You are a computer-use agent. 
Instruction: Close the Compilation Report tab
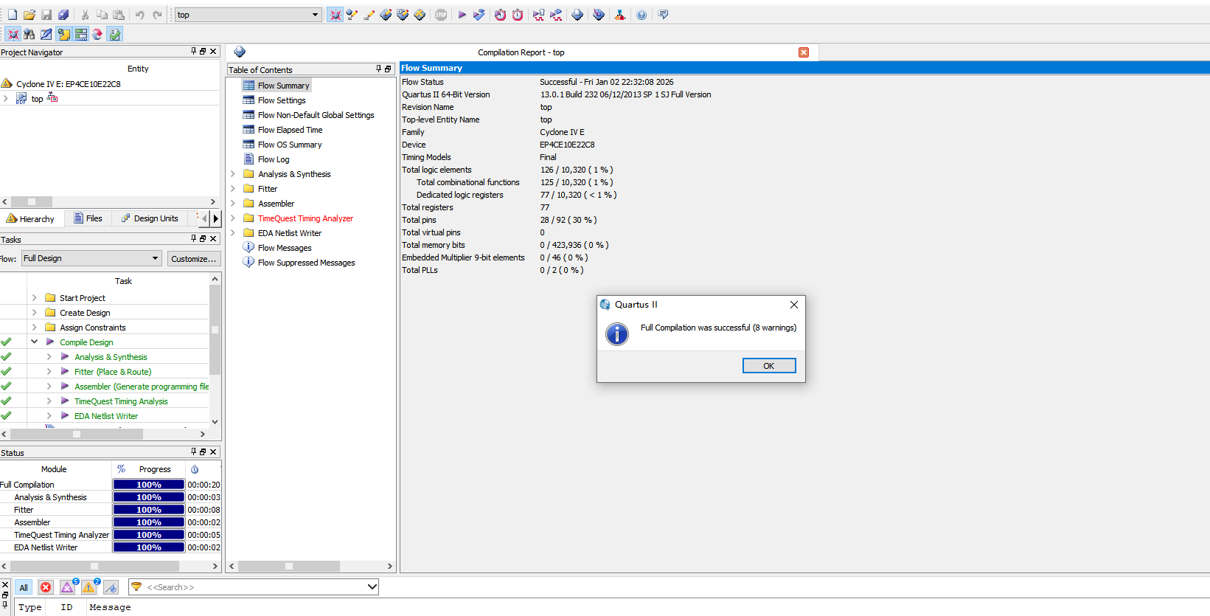pyautogui.click(x=804, y=52)
